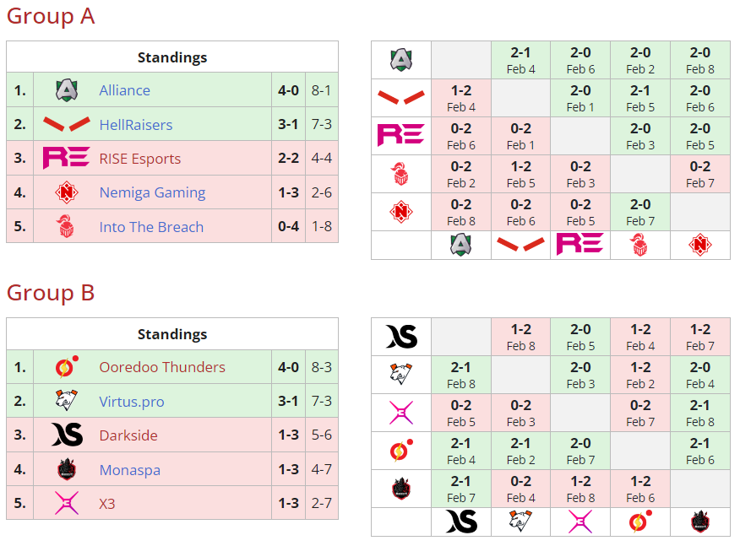The height and width of the screenshot is (546, 740).
Task: Open the Nemiga Gaming team link
Action: pos(152,193)
